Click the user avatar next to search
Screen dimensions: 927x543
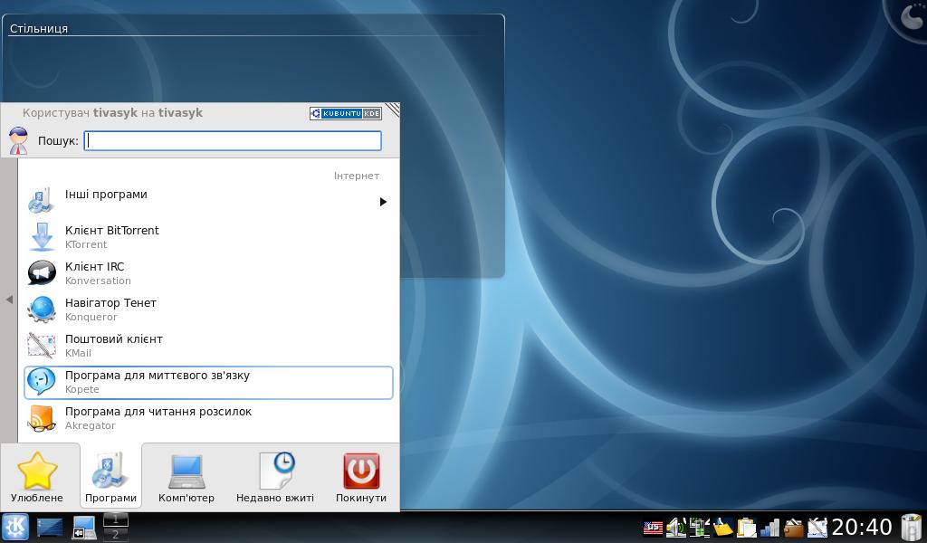pyautogui.click(x=20, y=140)
